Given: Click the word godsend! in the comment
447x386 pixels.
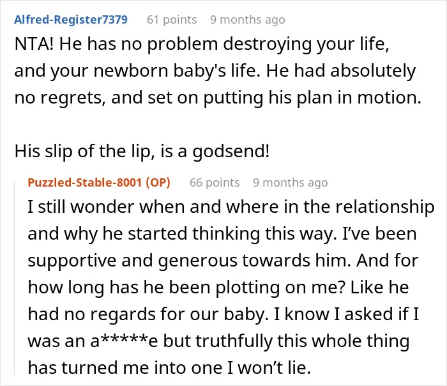Looking at the screenshot, I should coord(231,151).
